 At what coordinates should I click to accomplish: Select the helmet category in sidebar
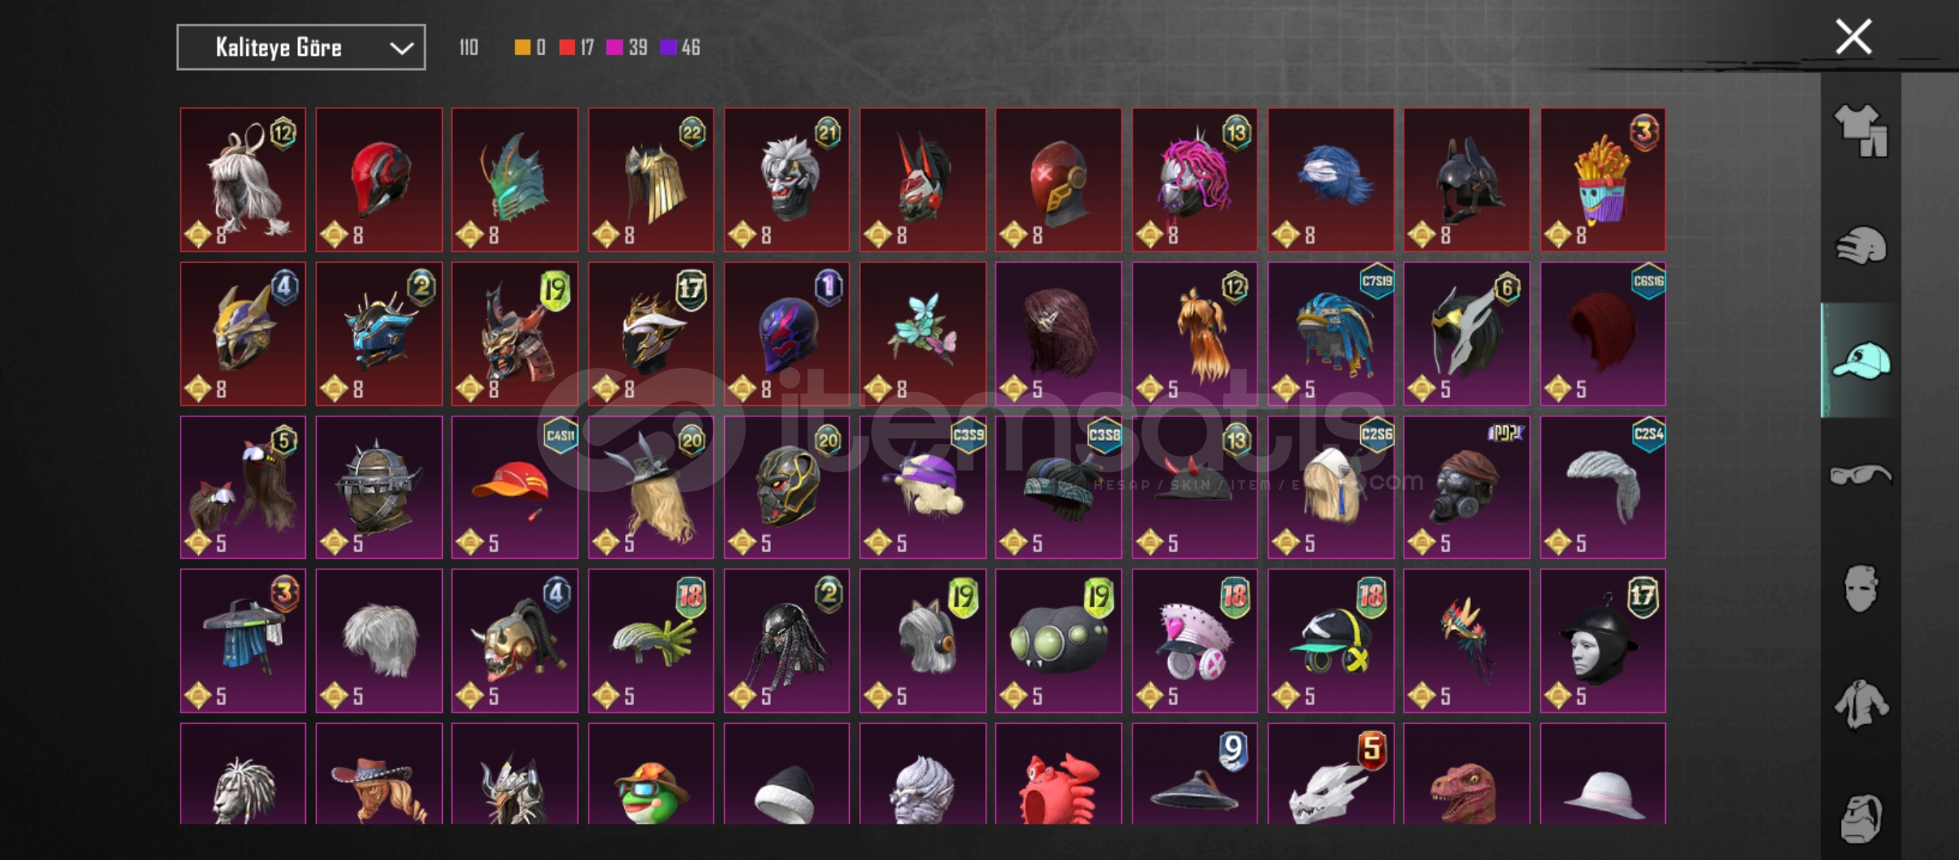coord(1860,245)
